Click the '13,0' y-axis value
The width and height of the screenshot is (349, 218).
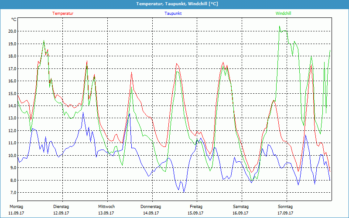12,118
